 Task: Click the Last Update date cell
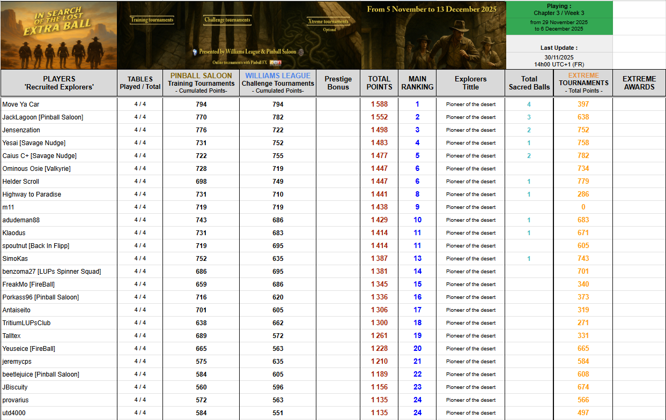coord(559,57)
